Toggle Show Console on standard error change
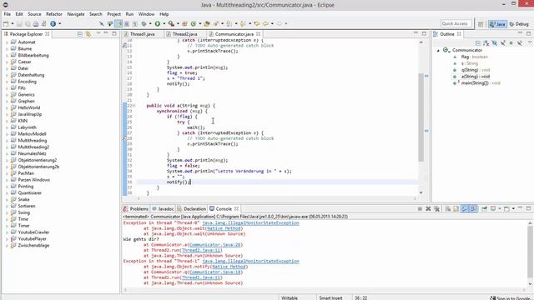Viewport: 534px width, 300px height. 473,209
